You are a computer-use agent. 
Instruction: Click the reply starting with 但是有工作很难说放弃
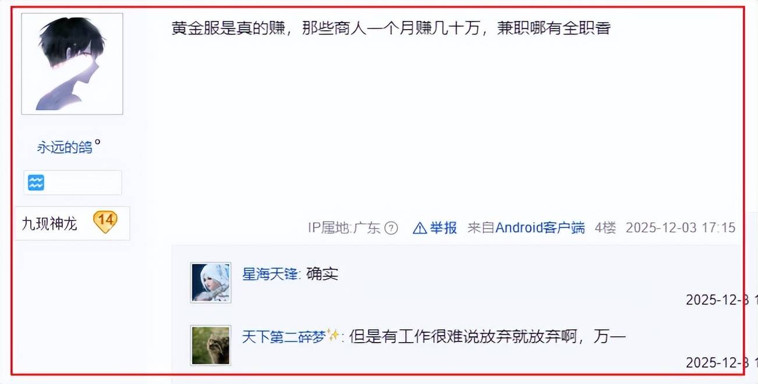(x=487, y=336)
